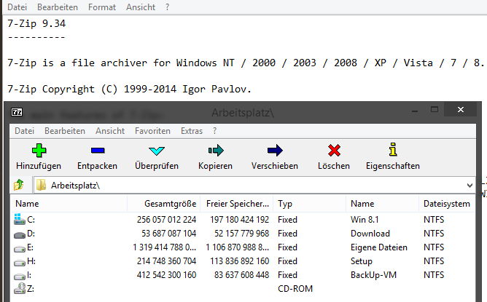Viewport: 487px width, 302px height.
Task: Select the I: drive icon
Action: click(x=20, y=276)
